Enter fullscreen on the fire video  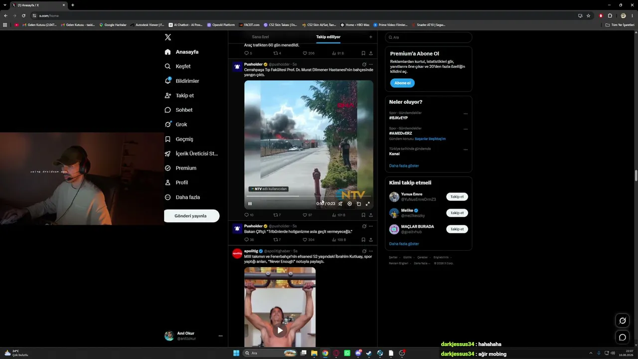click(368, 203)
